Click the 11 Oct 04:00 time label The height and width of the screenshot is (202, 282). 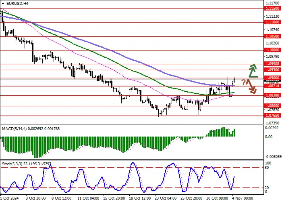point(88,198)
